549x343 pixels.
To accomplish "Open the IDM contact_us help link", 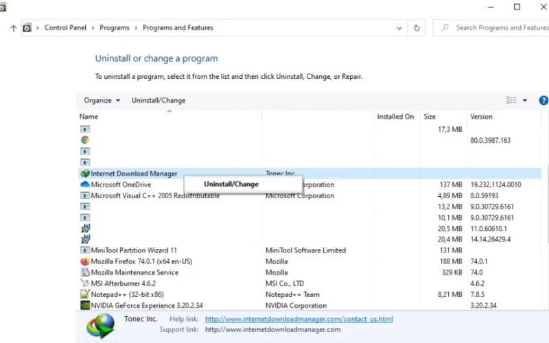I will click(299, 319).
